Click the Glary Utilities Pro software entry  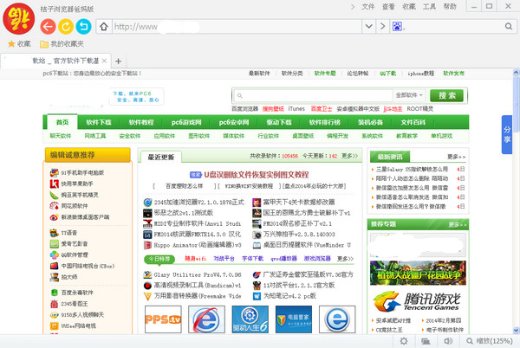click(198, 274)
